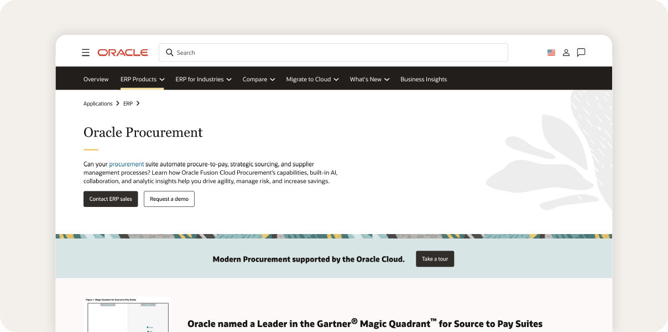
Task: Expand the Migrate to Cloud dropdown
Action: click(x=312, y=79)
